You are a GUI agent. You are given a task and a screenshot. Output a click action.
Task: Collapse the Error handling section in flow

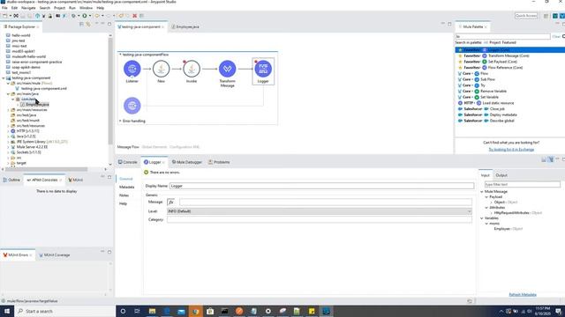120,122
